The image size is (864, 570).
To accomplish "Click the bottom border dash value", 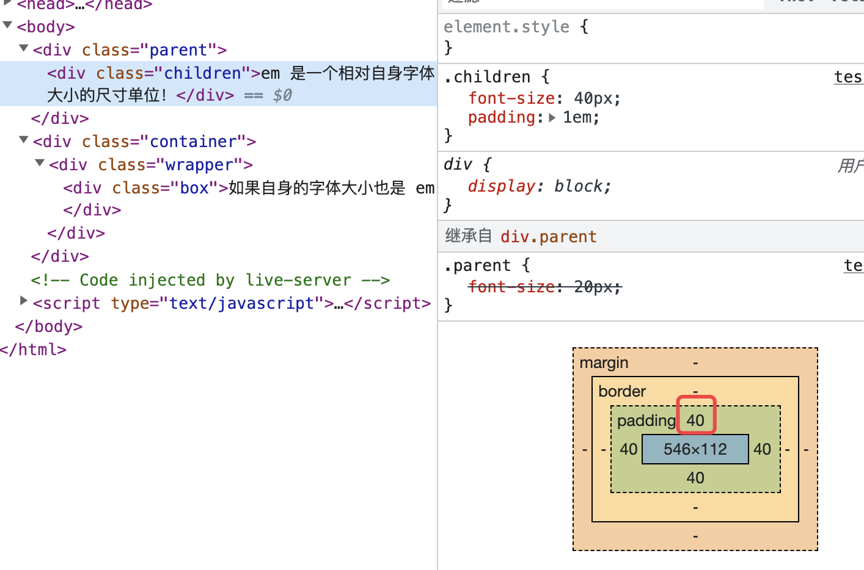I will click(695, 507).
